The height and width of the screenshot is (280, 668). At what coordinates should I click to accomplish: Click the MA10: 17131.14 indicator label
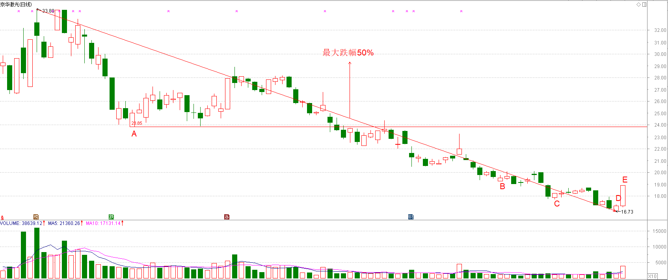pos(103,223)
